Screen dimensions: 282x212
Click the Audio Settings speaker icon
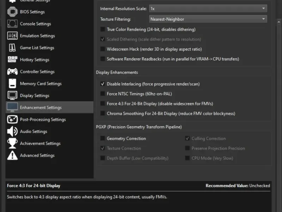(x=12, y=131)
